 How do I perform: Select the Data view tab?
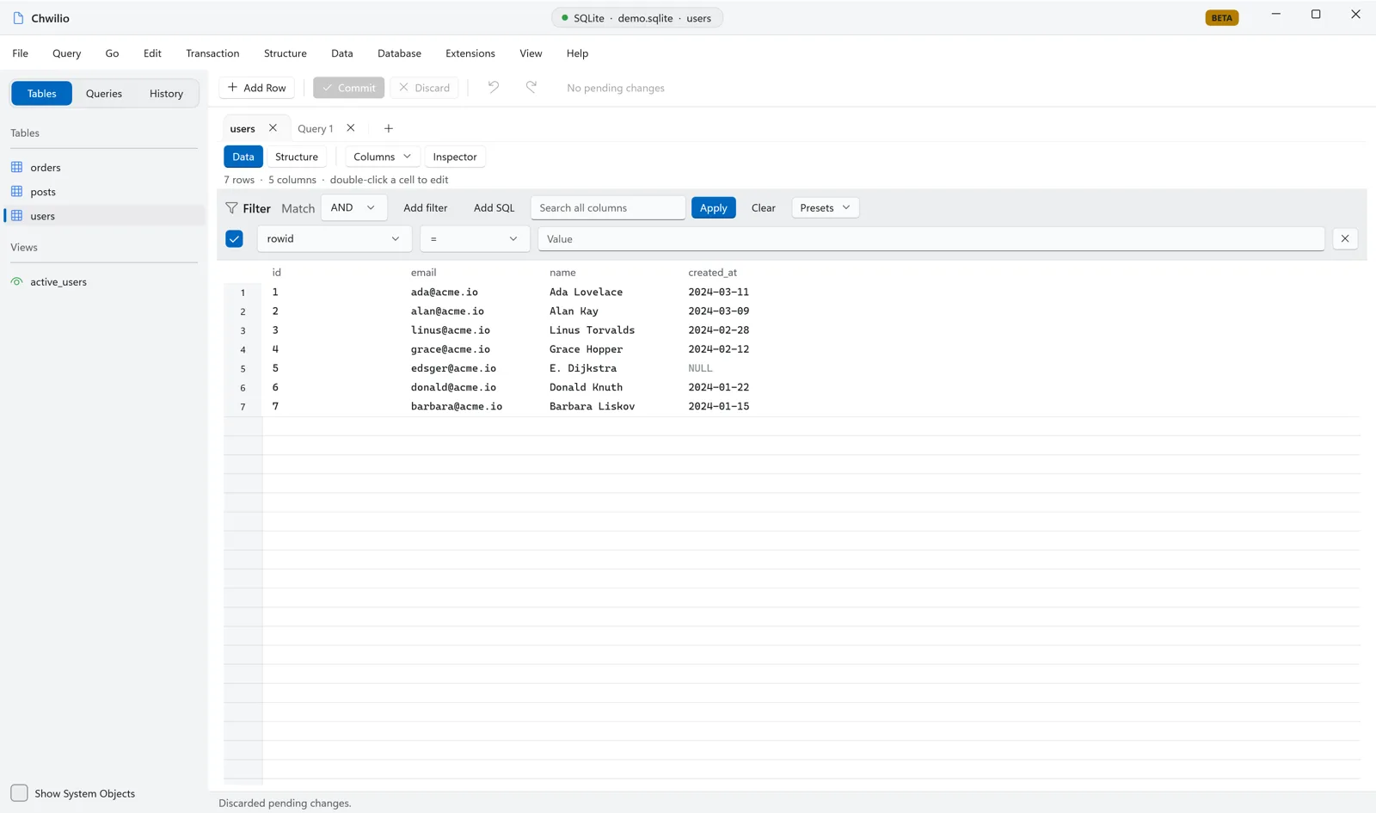coord(243,157)
